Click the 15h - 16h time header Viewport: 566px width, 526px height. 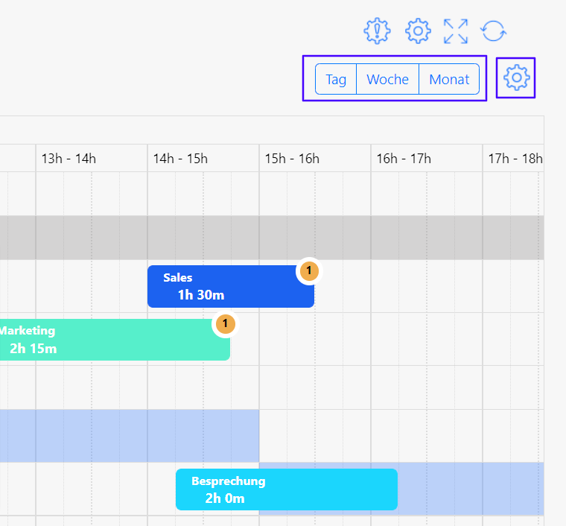click(292, 158)
